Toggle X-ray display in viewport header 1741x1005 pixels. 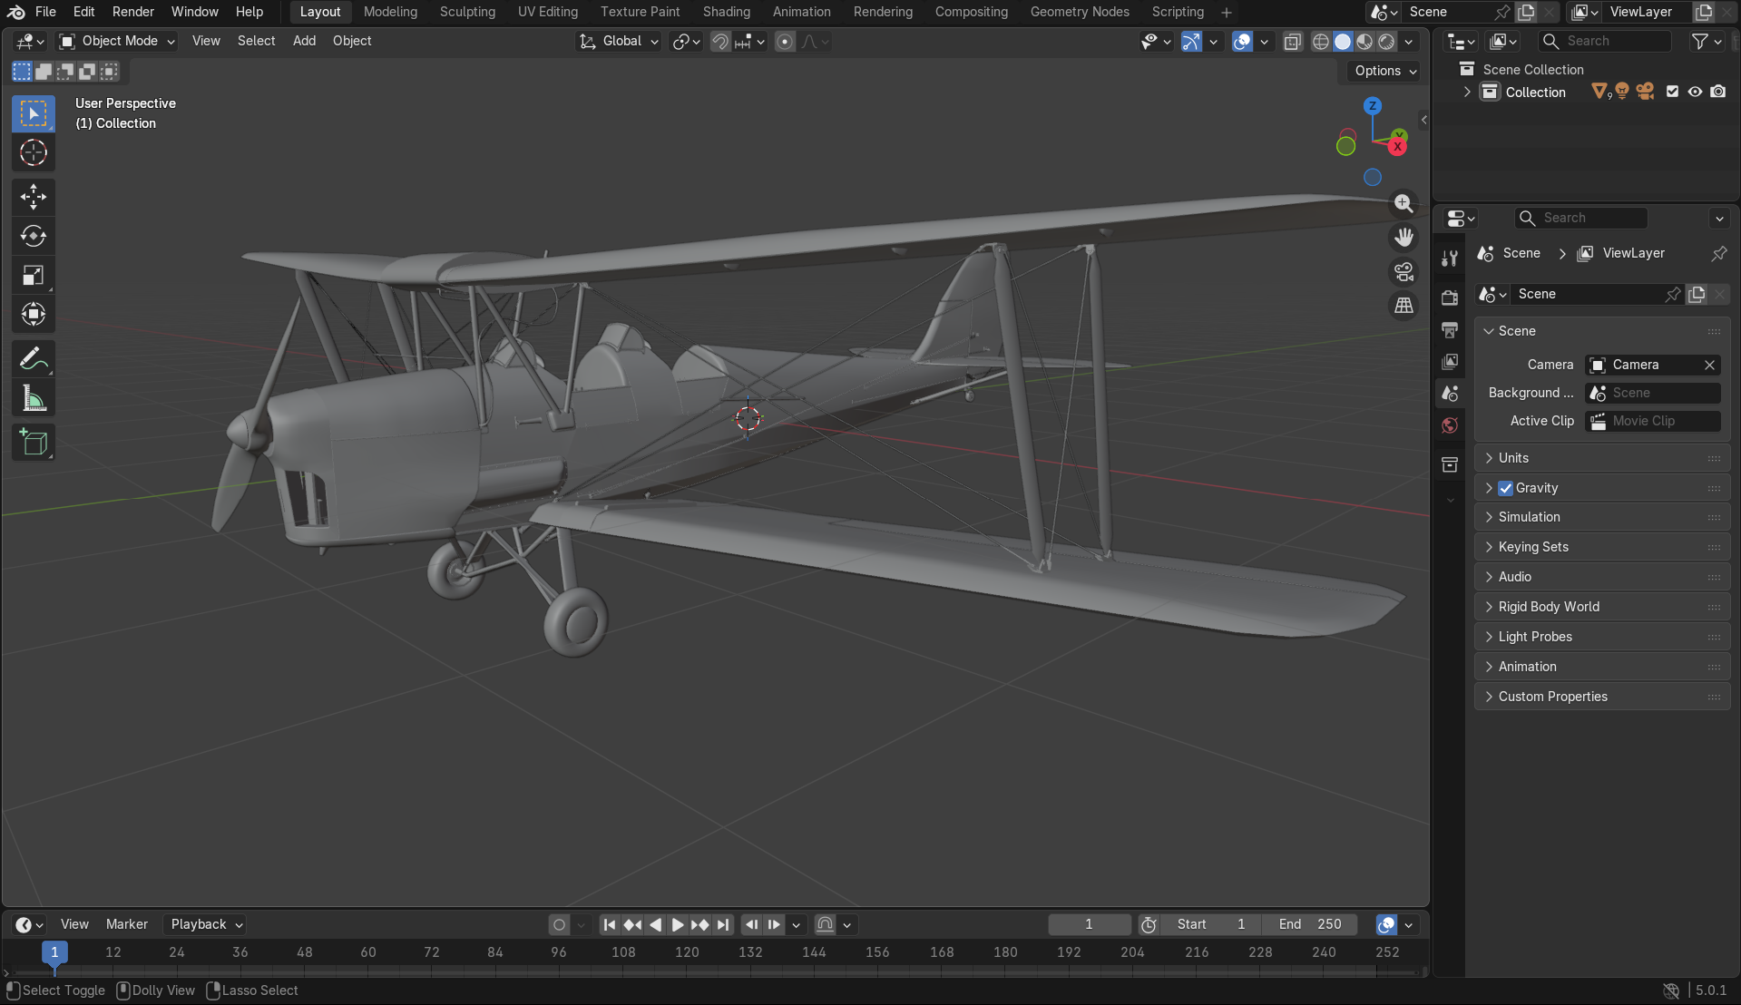click(1293, 41)
